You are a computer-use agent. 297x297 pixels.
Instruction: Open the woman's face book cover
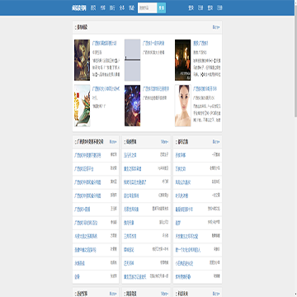coord(182,106)
